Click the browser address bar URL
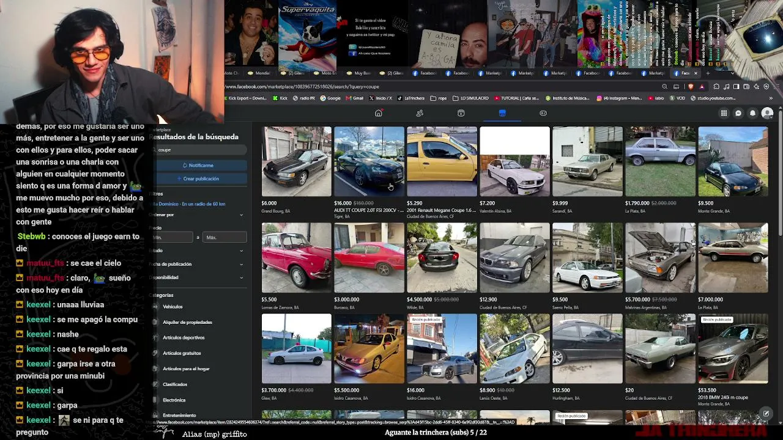 303,87
